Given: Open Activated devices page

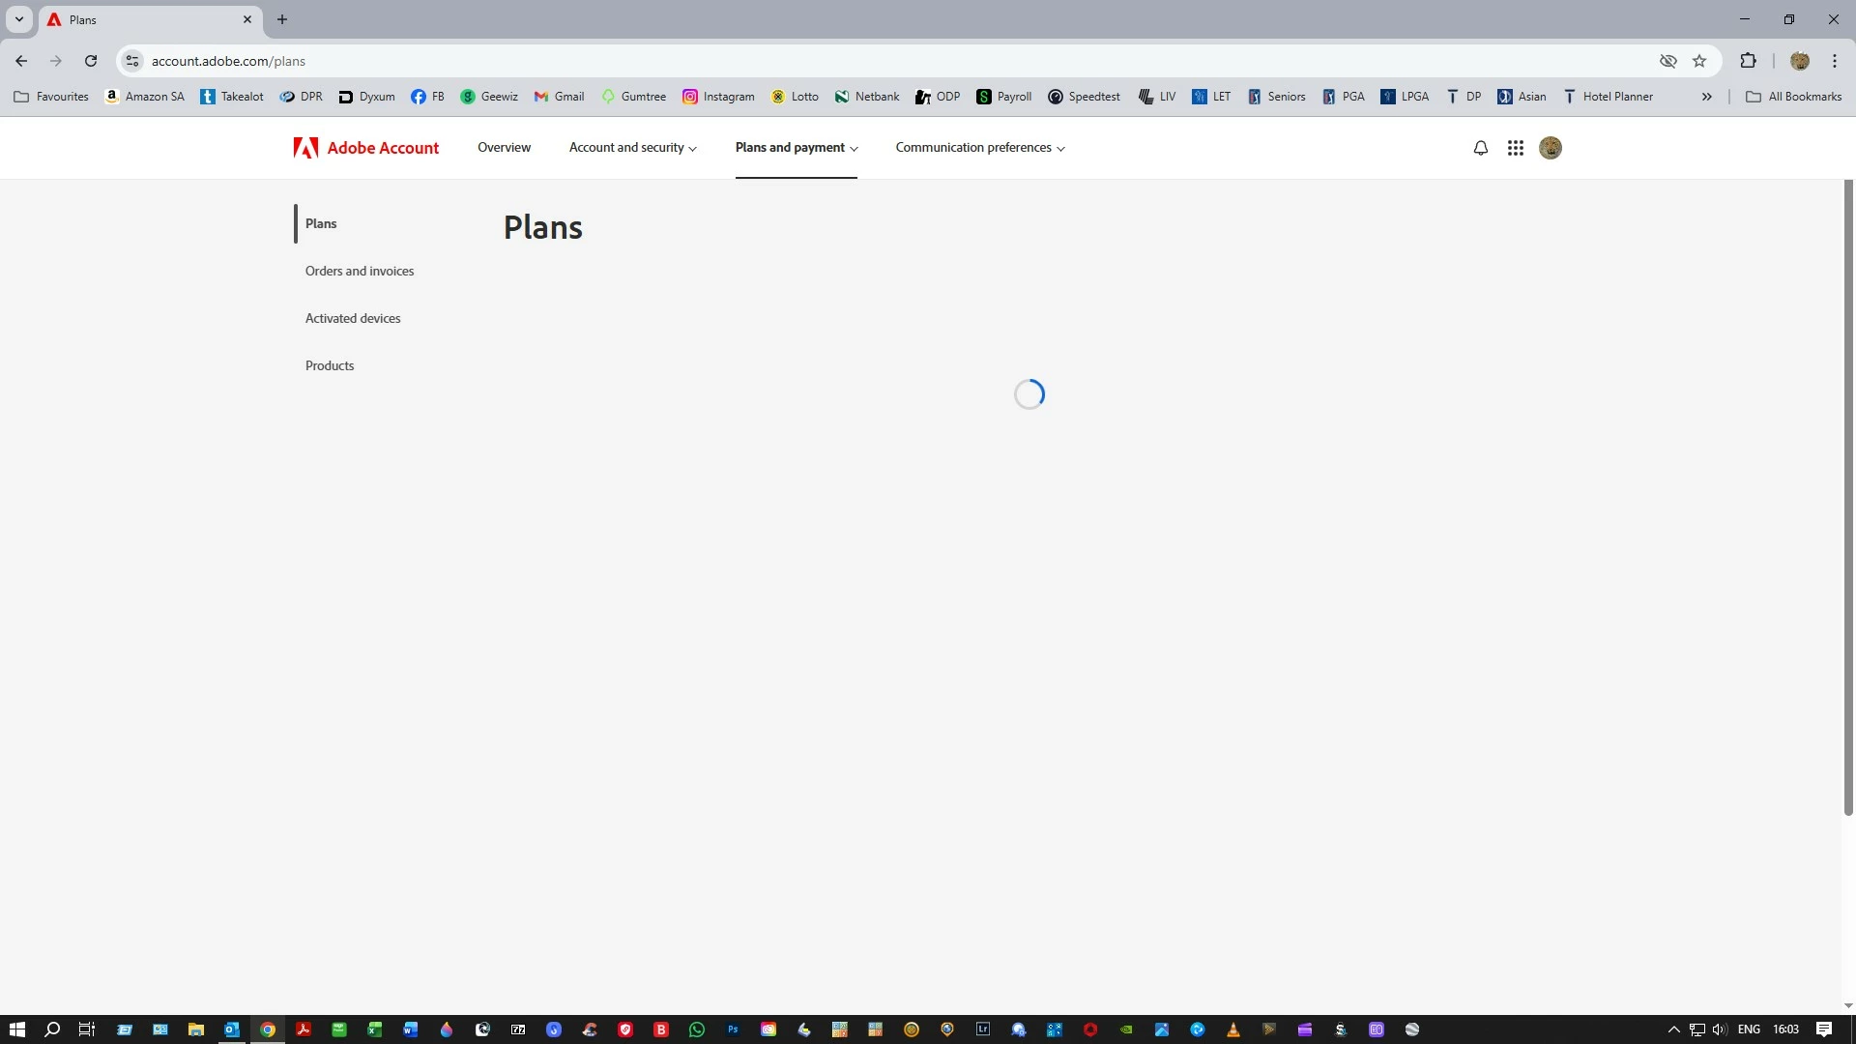Looking at the screenshot, I should (352, 318).
